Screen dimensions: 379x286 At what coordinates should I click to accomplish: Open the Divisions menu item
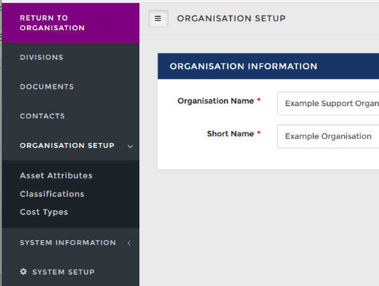(42, 58)
